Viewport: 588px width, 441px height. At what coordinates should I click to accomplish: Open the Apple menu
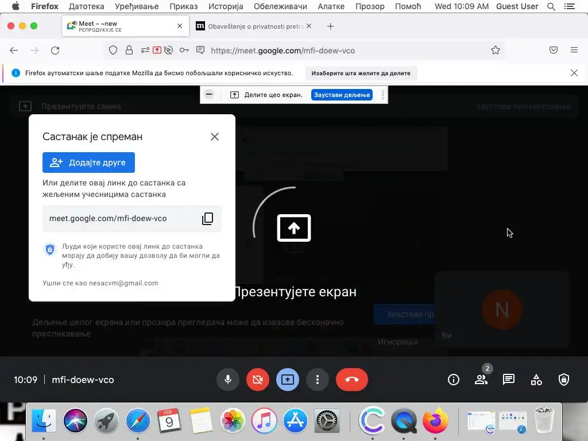[x=16, y=6]
